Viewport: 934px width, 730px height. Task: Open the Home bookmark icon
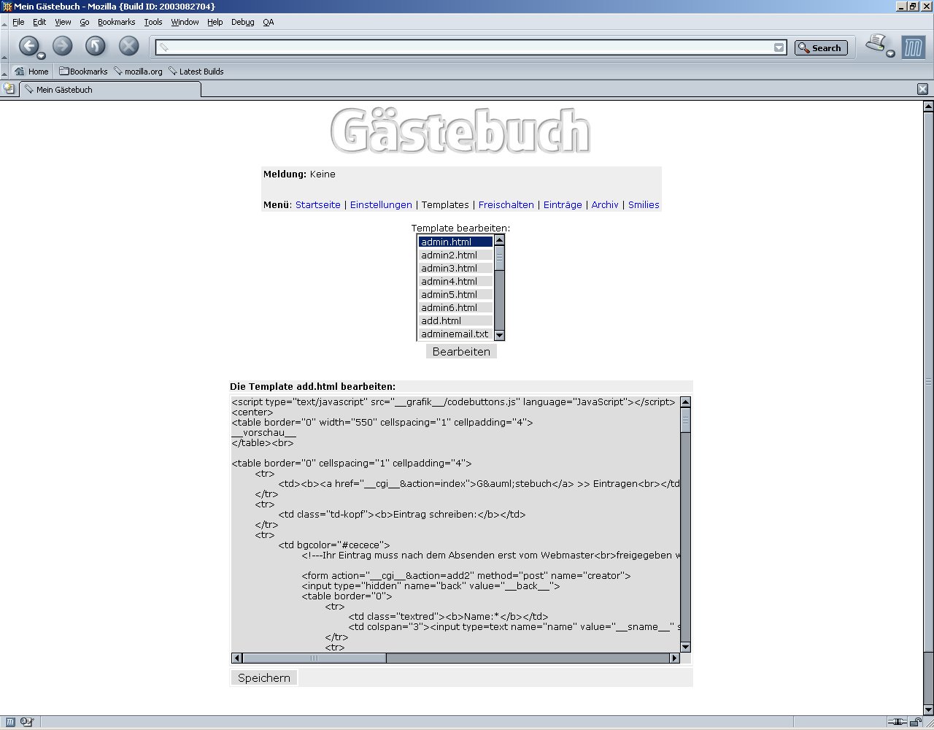coord(20,72)
